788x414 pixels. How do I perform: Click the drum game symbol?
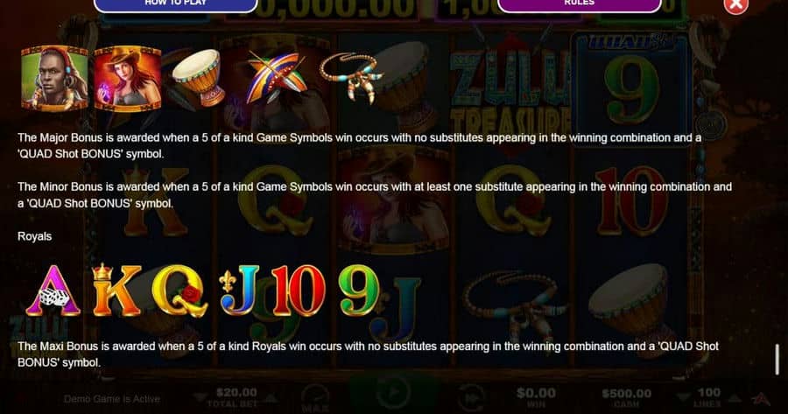click(x=197, y=77)
